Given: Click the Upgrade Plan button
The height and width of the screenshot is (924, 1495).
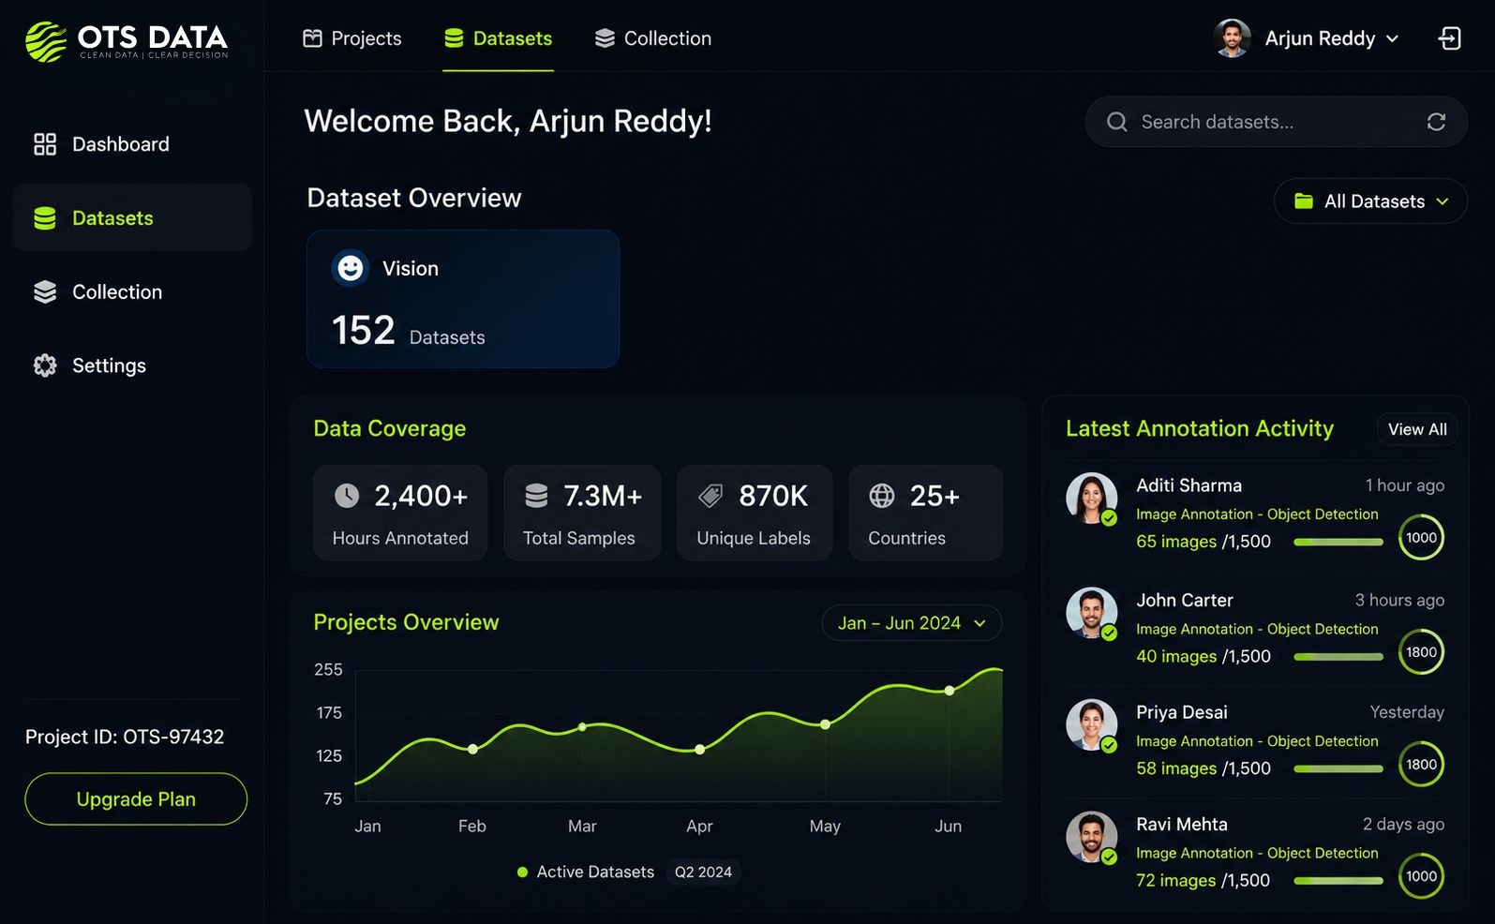Looking at the screenshot, I should tap(136, 799).
